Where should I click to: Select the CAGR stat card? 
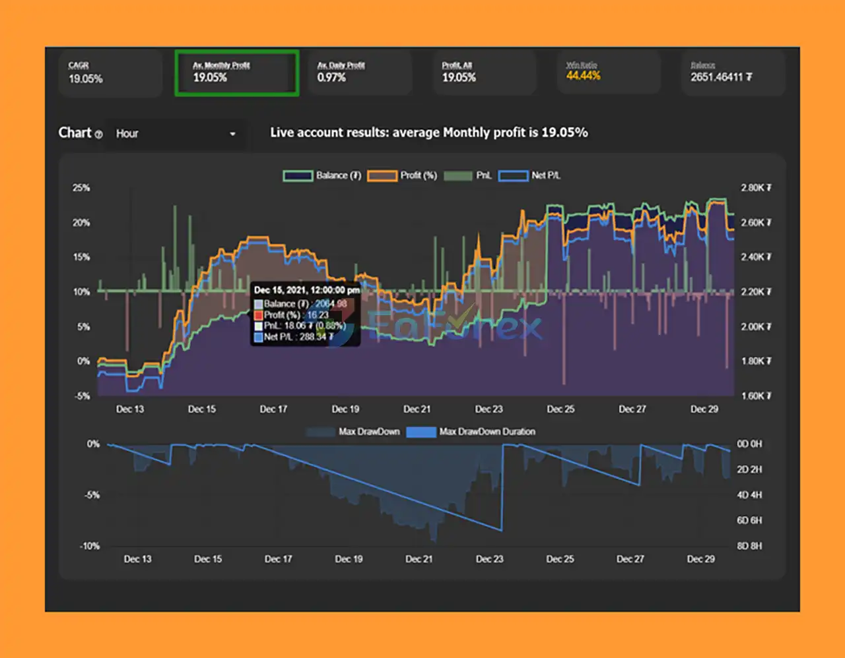(x=110, y=73)
